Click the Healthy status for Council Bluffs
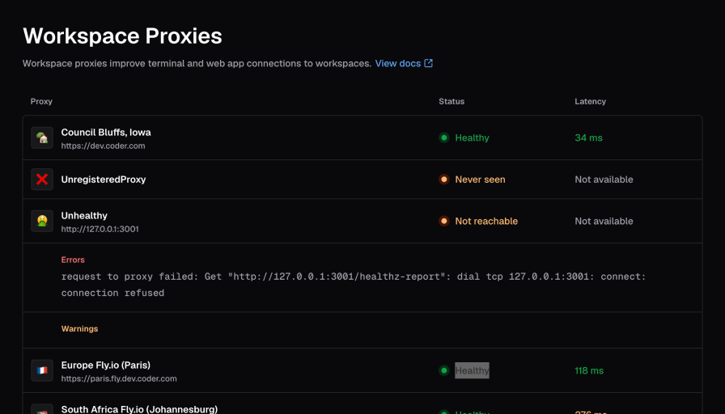 [472, 137]
